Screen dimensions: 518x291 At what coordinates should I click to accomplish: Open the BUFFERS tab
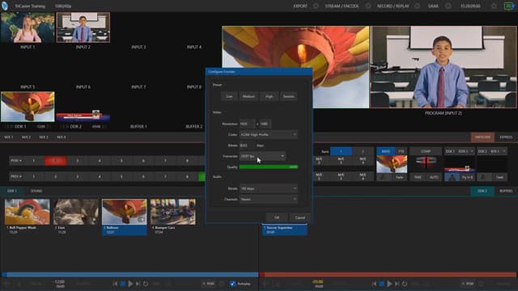pyautogui.click(x=506, y=191)
